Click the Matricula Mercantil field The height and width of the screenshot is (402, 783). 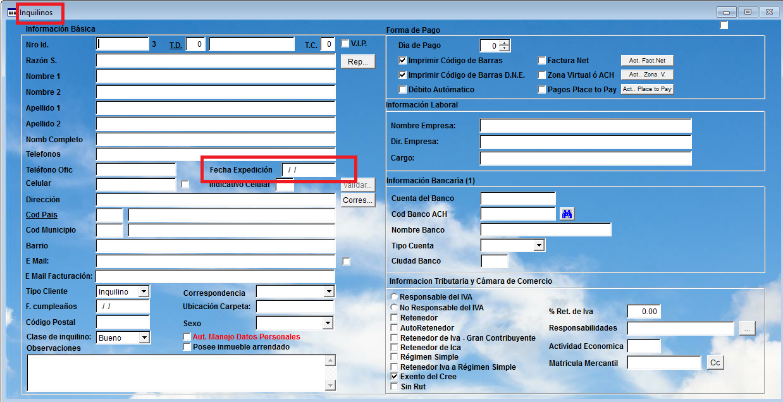point(665,363)
